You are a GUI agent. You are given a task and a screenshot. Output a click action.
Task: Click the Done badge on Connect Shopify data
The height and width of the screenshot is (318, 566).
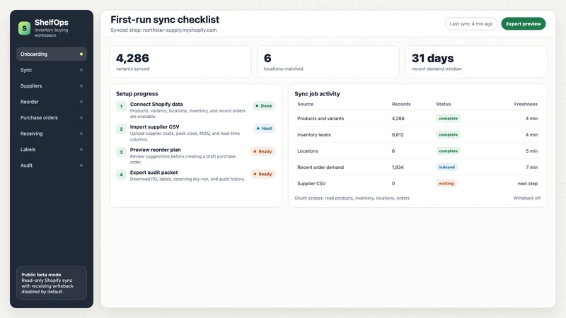263,106
